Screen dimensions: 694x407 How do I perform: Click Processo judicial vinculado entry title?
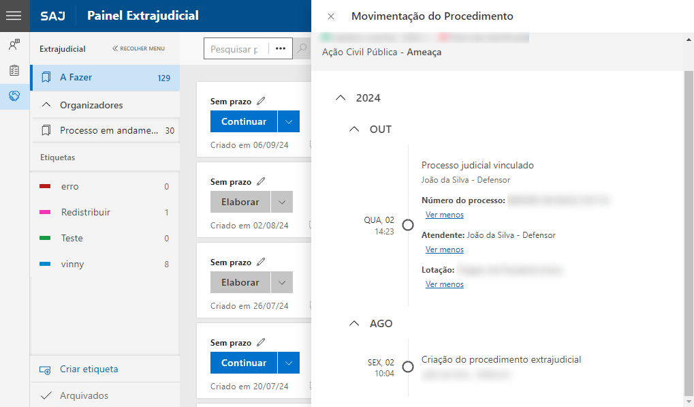click(x=477, y=165)
